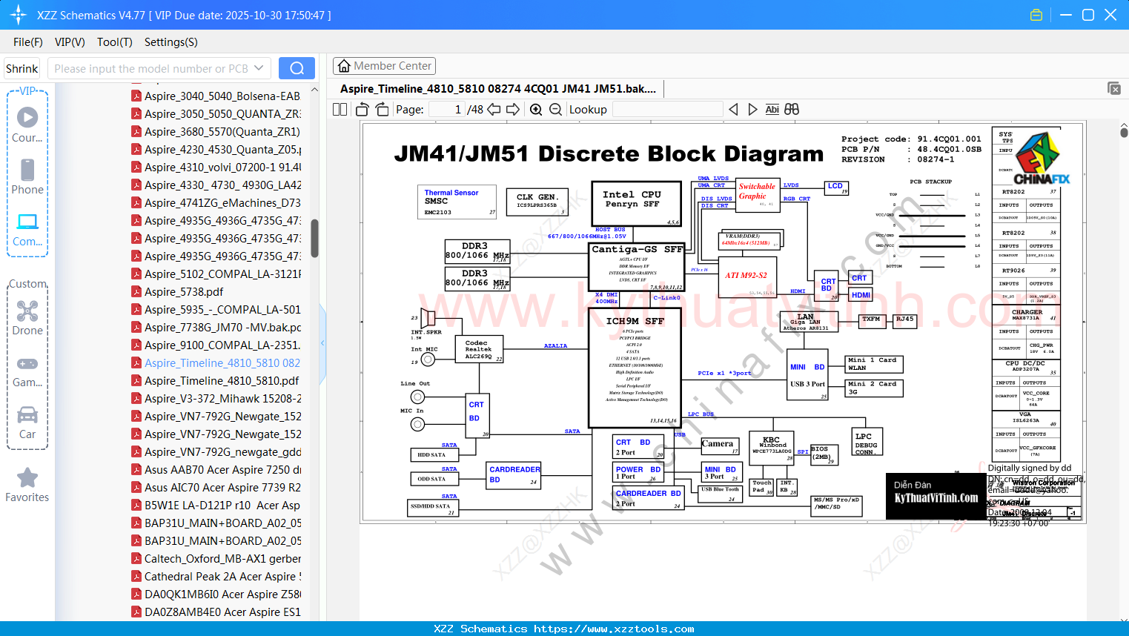This screenshot has width=1129, height=636.
Task: Click the panel restore icon at top right of viewer
Action: (x=1114, y=88)
